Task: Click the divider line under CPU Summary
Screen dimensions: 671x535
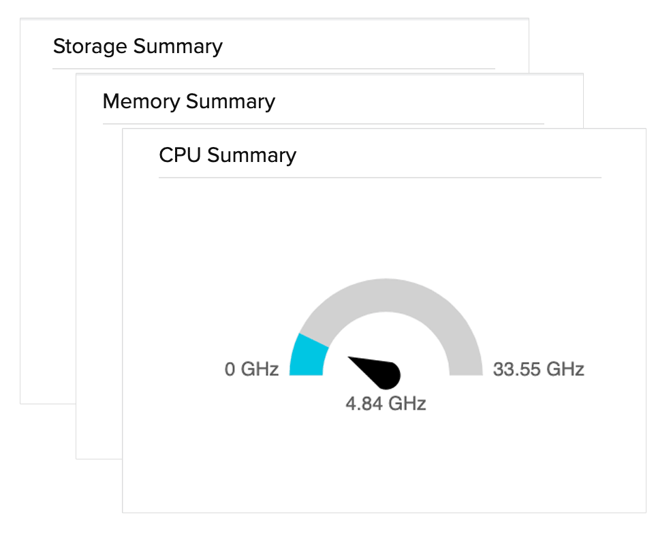Action: point(379,178)
